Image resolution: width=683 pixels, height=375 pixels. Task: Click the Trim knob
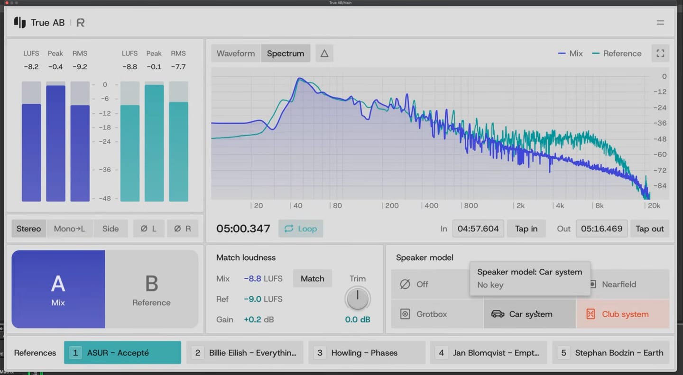pyautogui.click(x=358, y=299)
